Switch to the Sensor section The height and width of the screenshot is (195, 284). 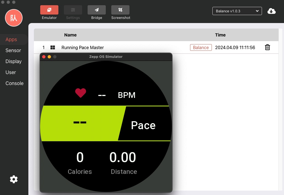tap(13, 50)
